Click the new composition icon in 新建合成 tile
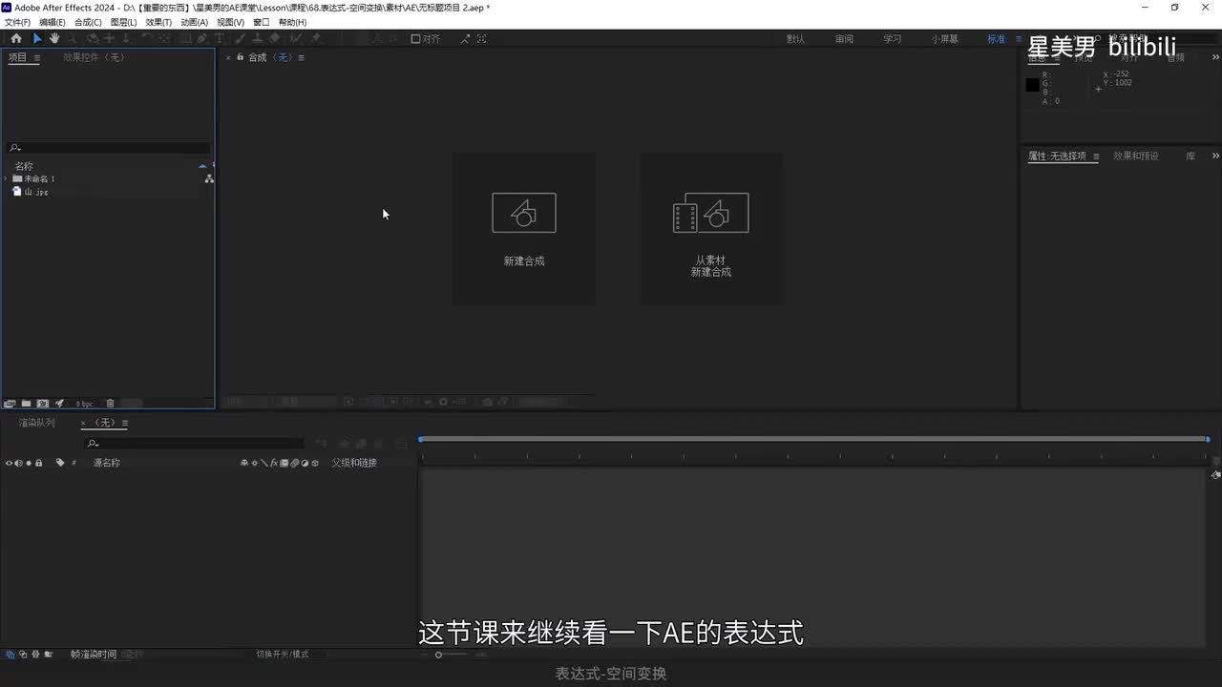Viewport: 1222px width, 687px height. click(523, 213)
